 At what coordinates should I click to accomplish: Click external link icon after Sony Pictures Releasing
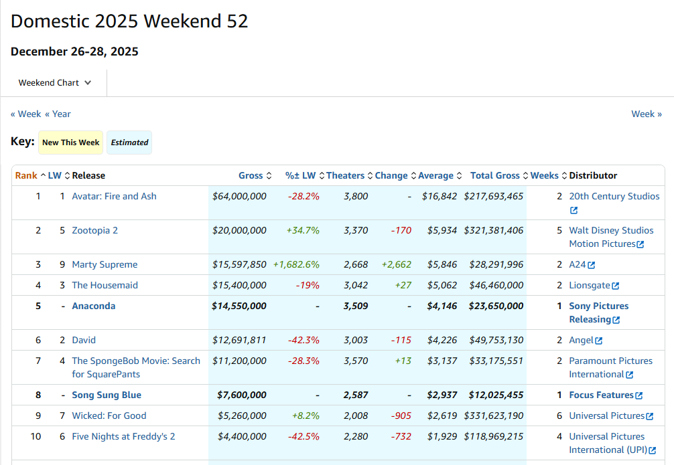tap(616, 320)
